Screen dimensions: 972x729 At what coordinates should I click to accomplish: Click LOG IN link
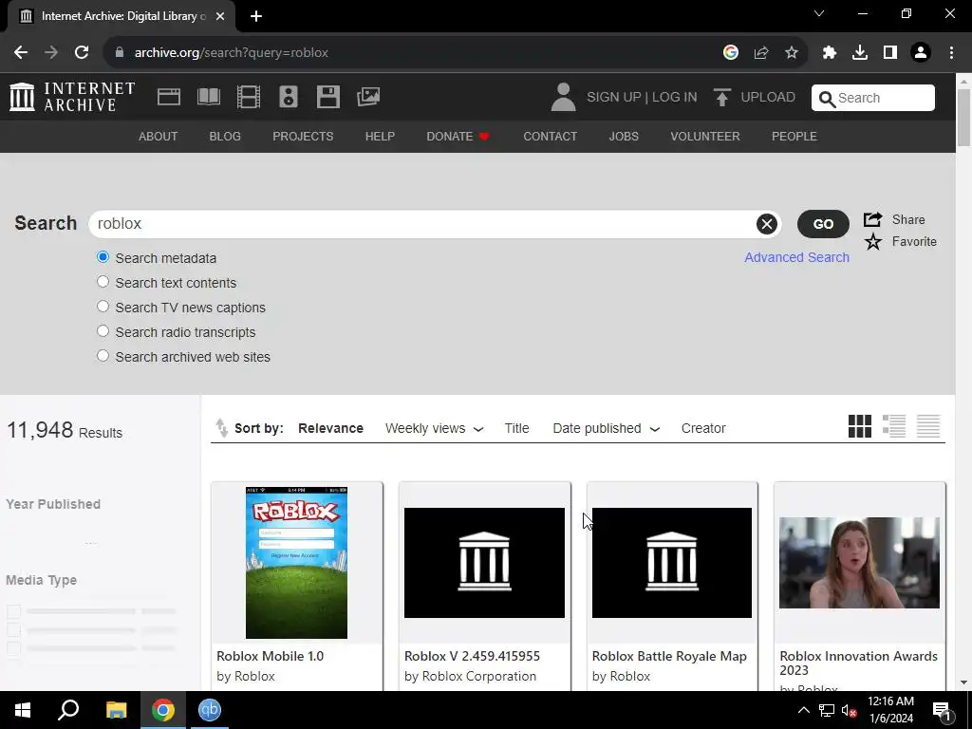[x=675, y=98]
